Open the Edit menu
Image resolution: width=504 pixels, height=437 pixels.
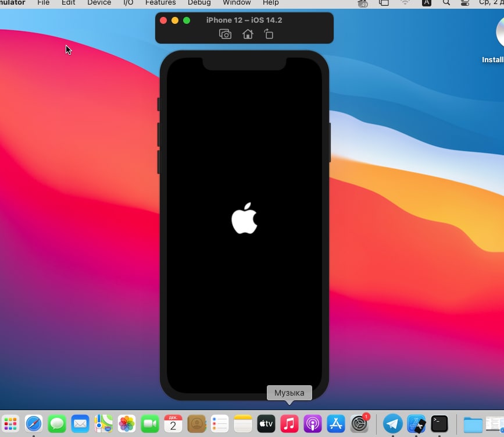[x=68, y=2]
